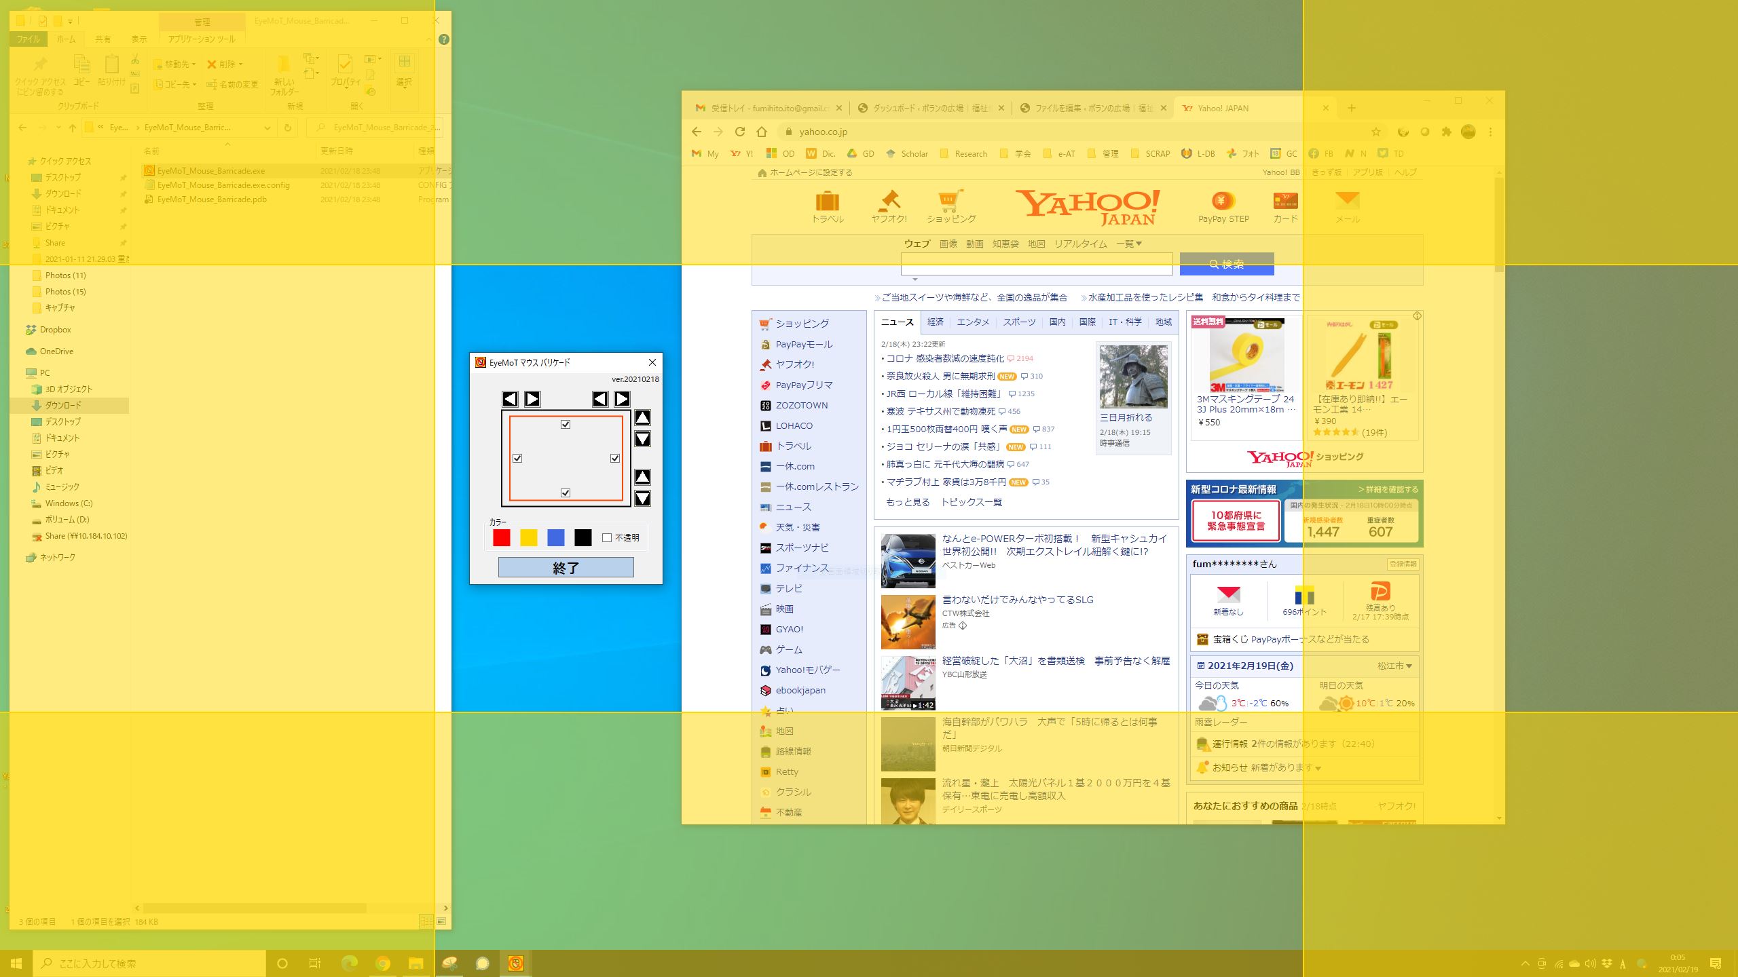1738x977 pixels.
Task: Pick the yellow color swatch in EyeMoT
Action: [x=529, y=537]
